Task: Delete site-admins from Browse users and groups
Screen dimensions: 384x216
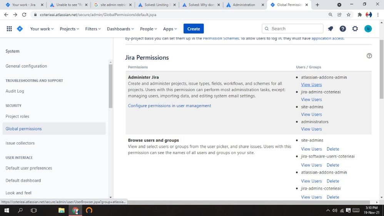Action: click(333, 149)
